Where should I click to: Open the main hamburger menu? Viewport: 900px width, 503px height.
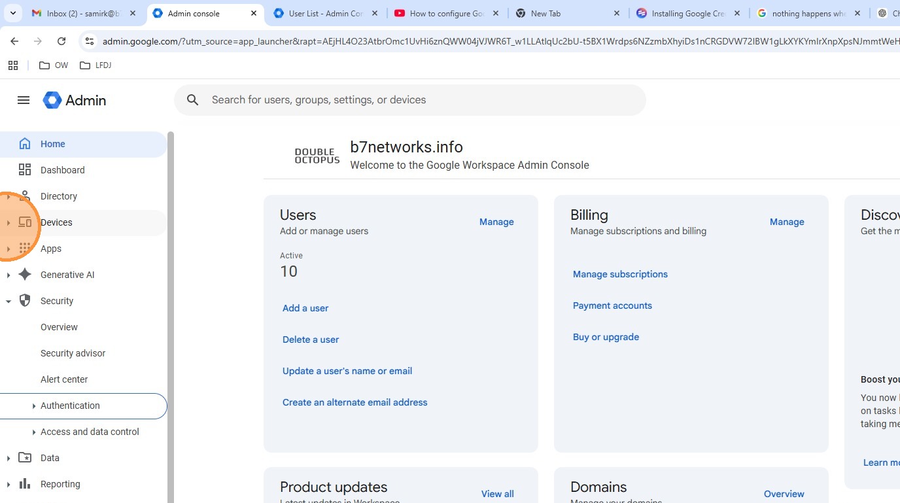(24, 100)
